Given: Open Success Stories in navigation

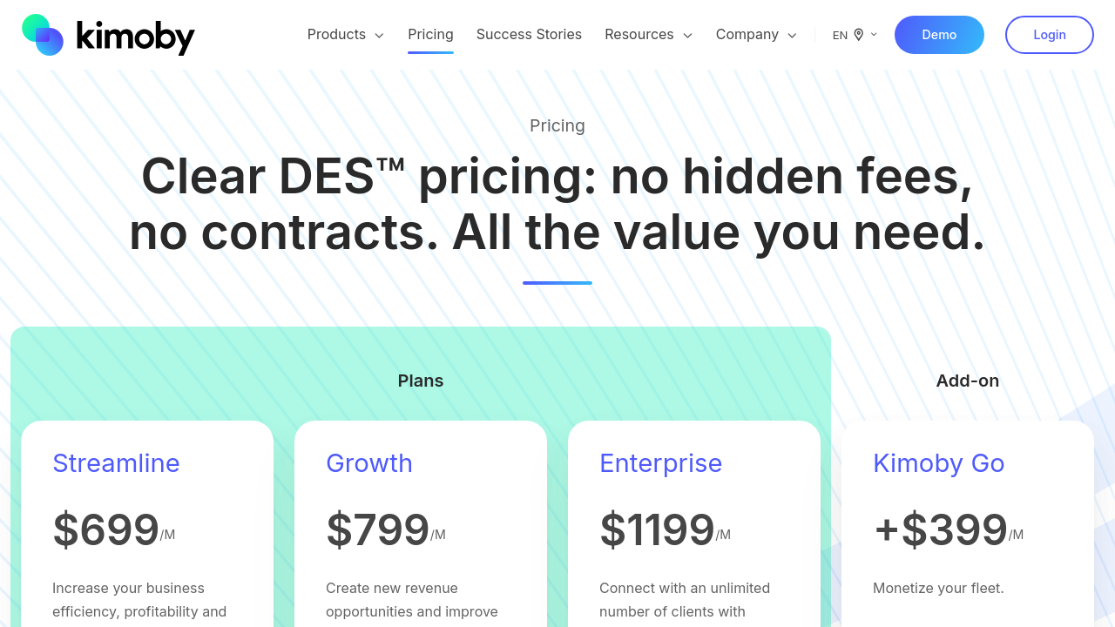Looking at the screenshot, I should point(529,35).
